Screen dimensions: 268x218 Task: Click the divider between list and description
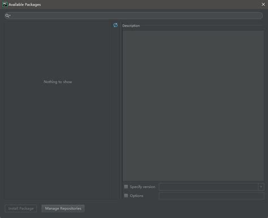120,110
